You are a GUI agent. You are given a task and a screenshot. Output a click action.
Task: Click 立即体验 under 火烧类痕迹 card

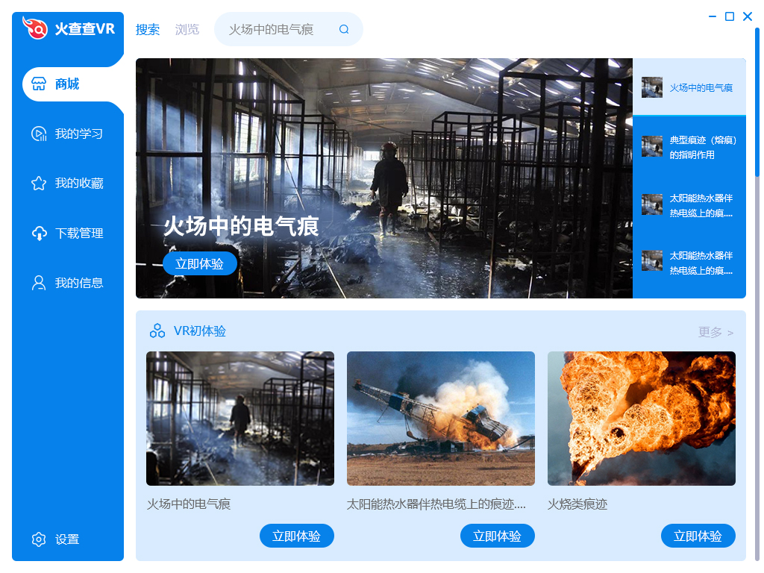pos(698,536)
